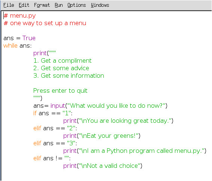212x181 pixels.
Task: Click the 'True' keyword
Action: (29, 38)
